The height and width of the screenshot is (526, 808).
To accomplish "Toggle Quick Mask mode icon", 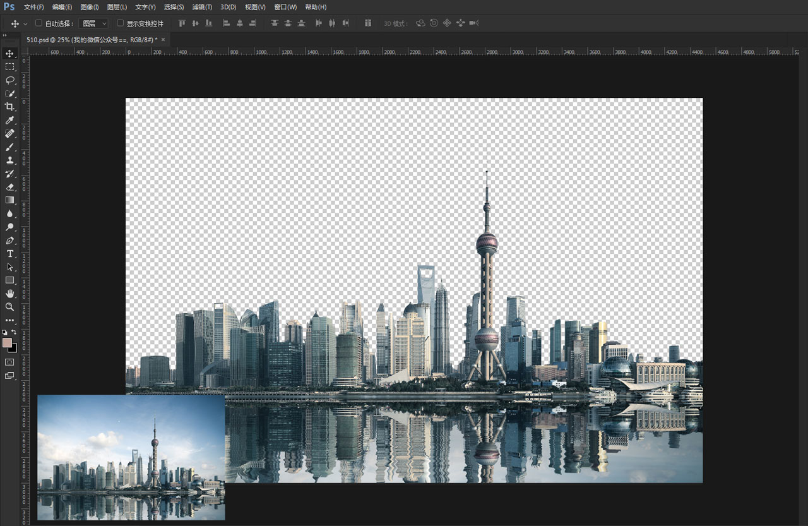I will [9, 362].
